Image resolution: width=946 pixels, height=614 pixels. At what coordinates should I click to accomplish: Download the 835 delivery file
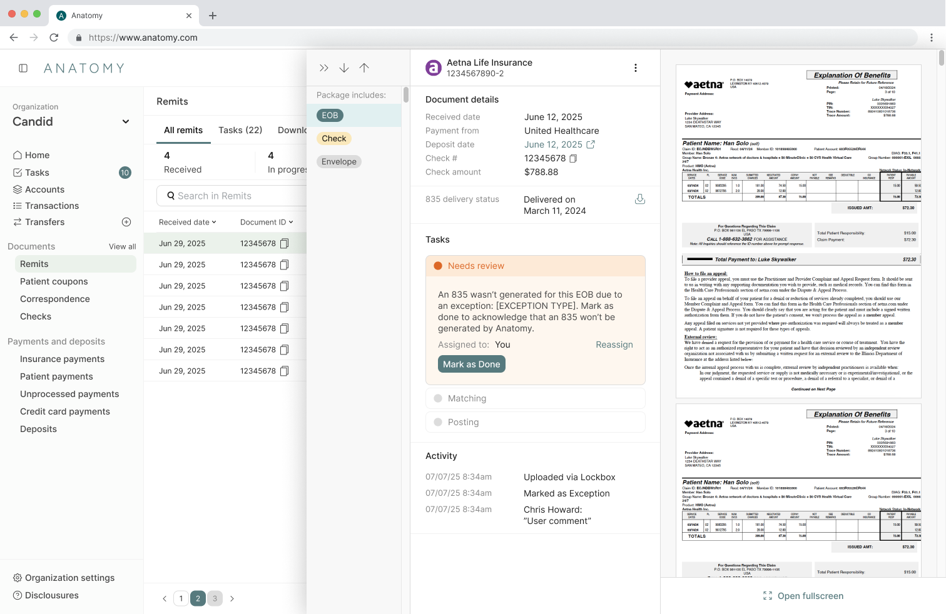pyautogui.click(x=640, y=199)
